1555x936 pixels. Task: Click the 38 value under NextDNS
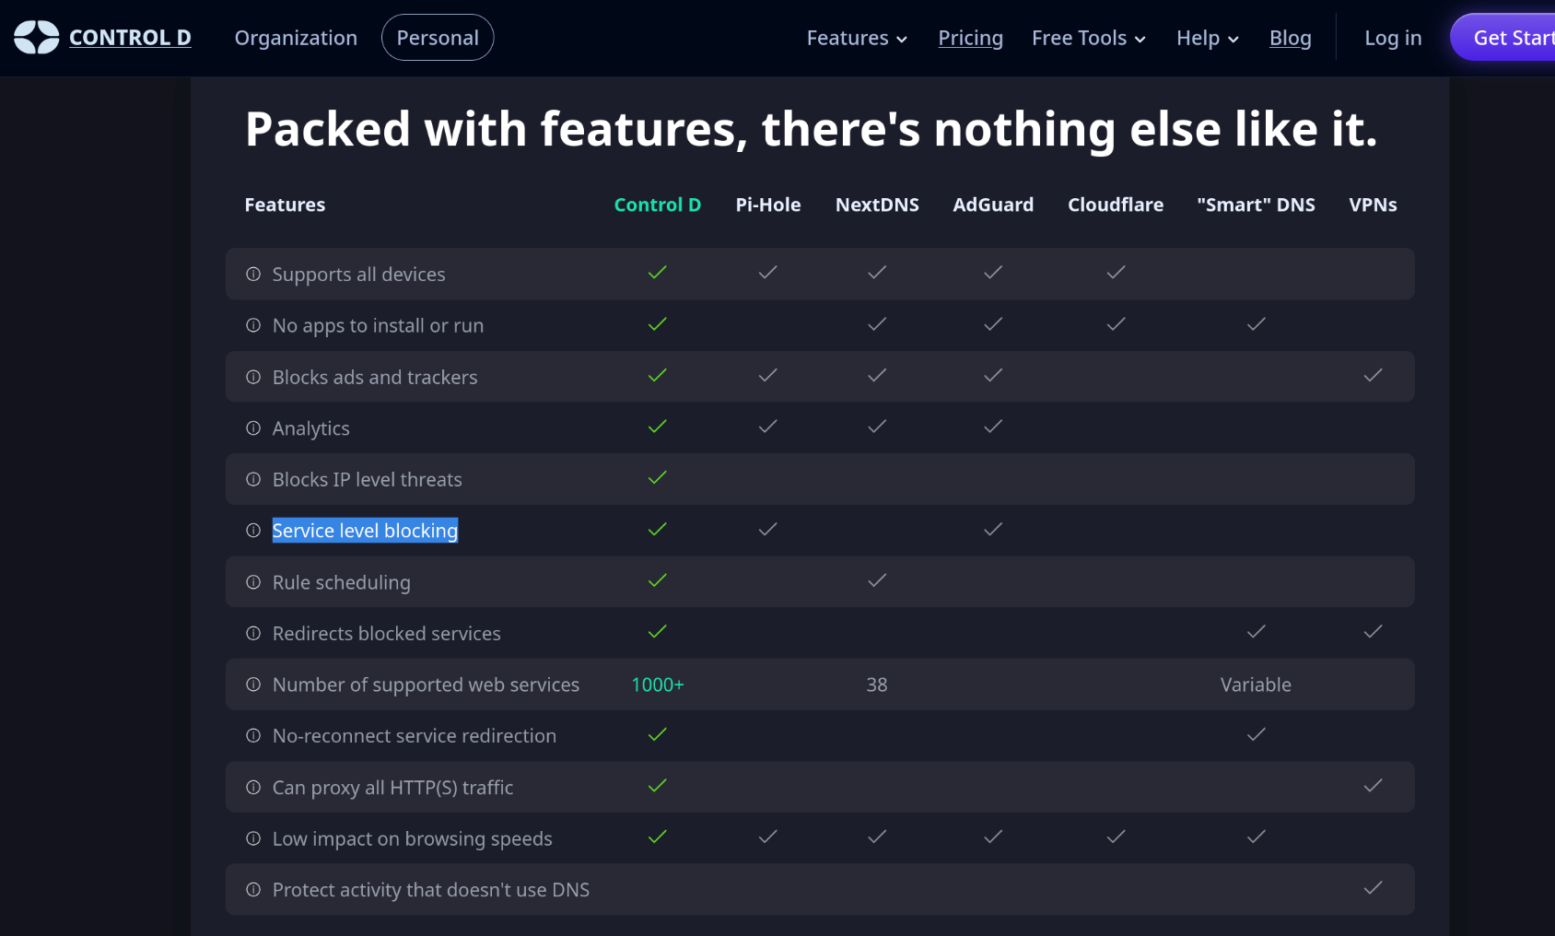pyautogui.click(x=877, y=684)
